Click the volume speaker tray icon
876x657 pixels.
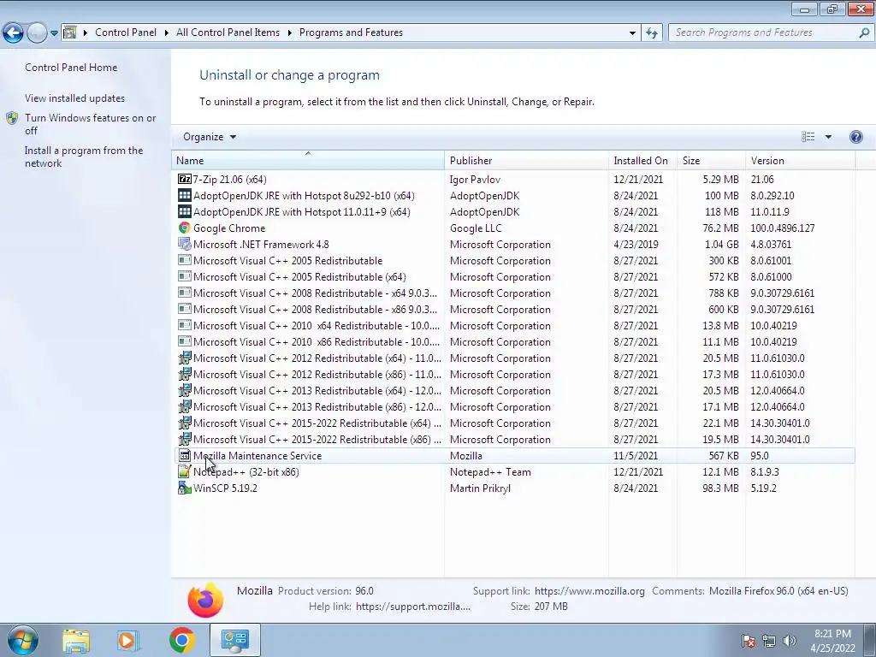[790, 641]
